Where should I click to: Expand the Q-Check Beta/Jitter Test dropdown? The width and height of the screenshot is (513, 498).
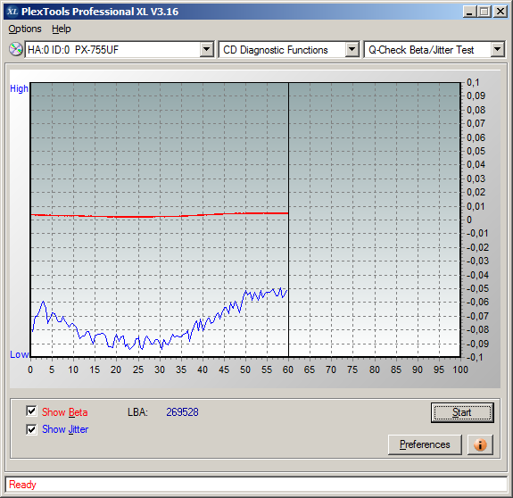point(498,50)
